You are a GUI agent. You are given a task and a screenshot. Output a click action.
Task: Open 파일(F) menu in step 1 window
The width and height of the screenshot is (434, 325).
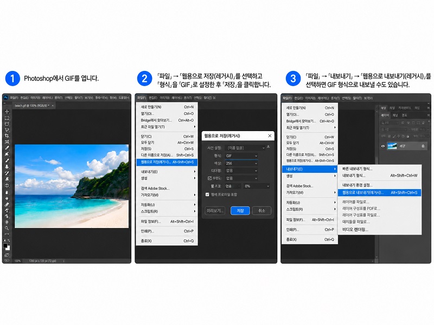[x=14, y=97]
